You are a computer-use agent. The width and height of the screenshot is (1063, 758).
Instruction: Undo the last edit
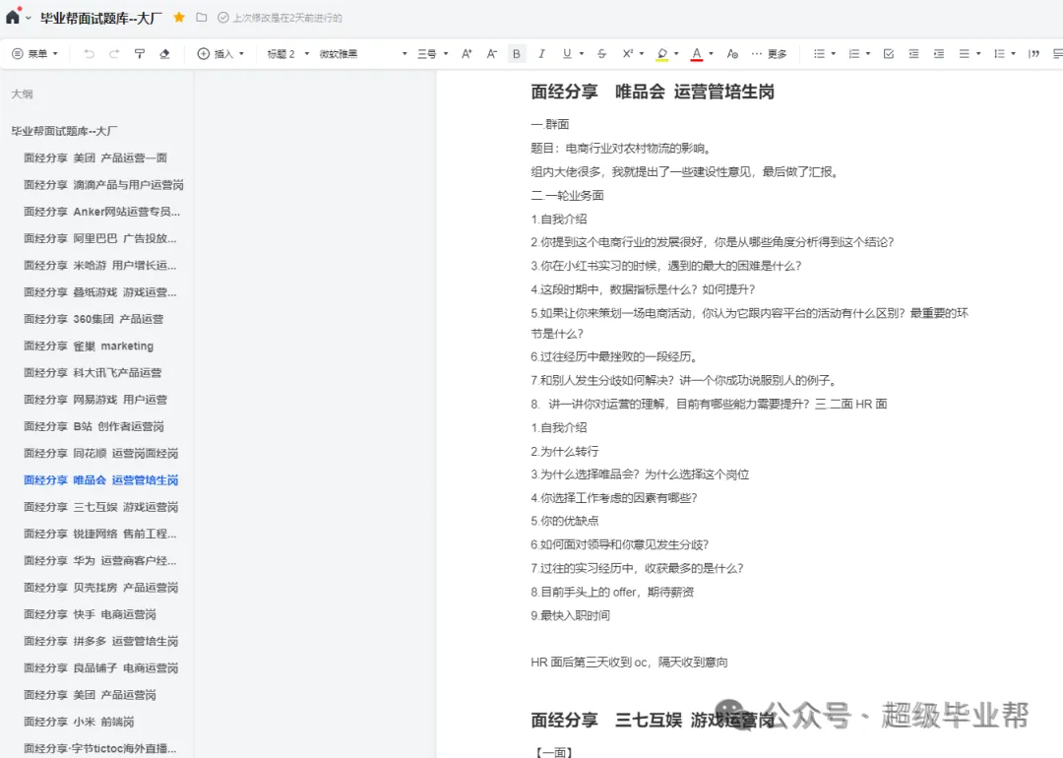(89, 53)
